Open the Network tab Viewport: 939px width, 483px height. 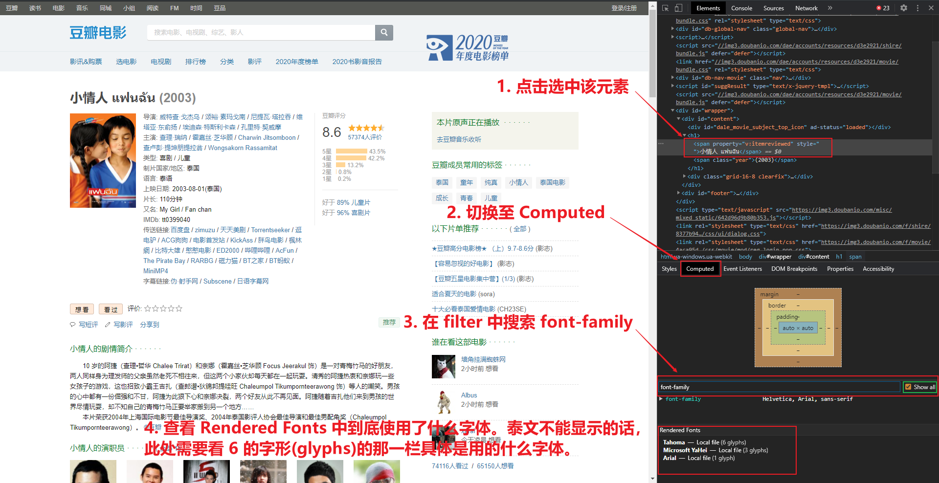[806, 8]
